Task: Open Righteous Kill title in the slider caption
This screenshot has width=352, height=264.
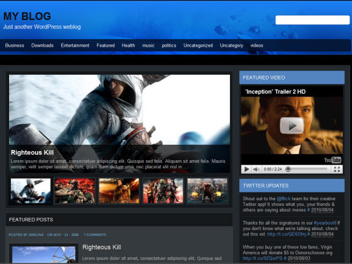Action: coord(32,153)
